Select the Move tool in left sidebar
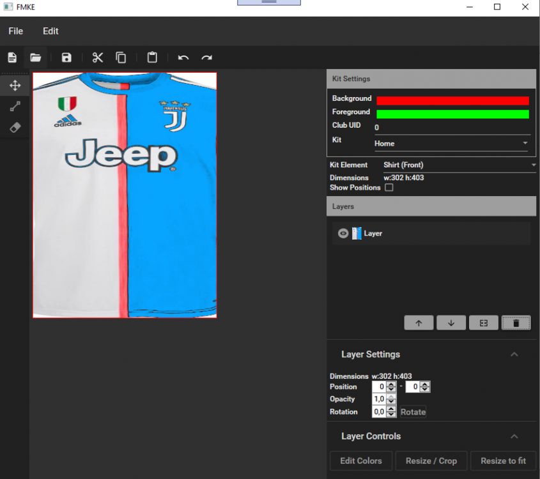 (x=15, y=86)
